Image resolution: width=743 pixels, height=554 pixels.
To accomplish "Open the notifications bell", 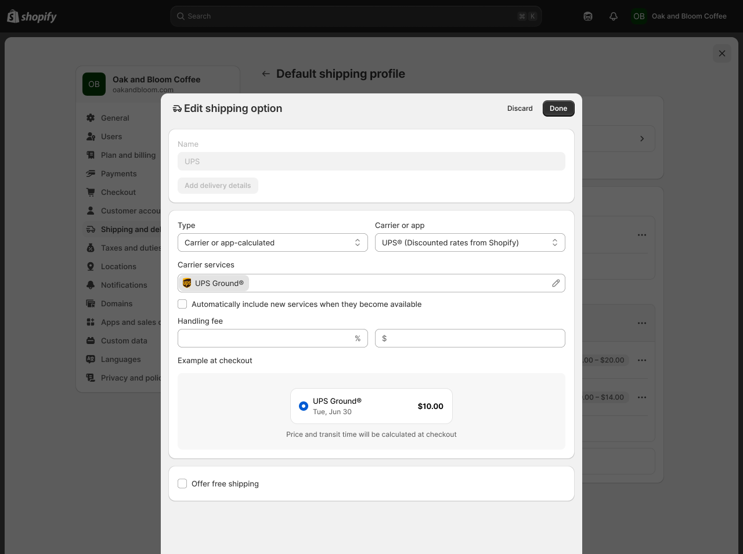I will (x=614, y=16).
